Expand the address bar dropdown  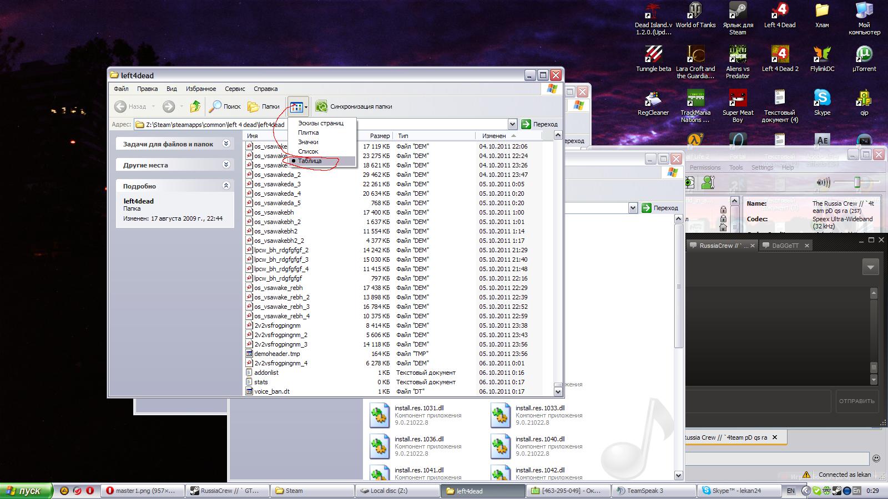[x=512, y=124]
